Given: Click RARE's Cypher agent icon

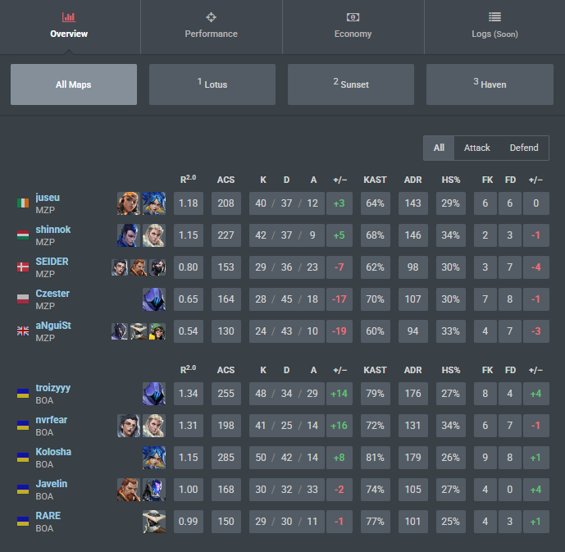Looking at the screenshot, I should tap(154, 522).
